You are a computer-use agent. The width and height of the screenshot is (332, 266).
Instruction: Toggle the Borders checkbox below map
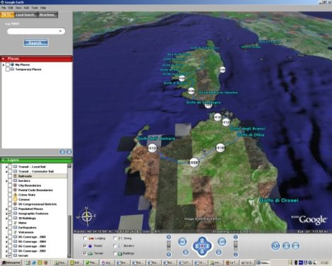115,245
